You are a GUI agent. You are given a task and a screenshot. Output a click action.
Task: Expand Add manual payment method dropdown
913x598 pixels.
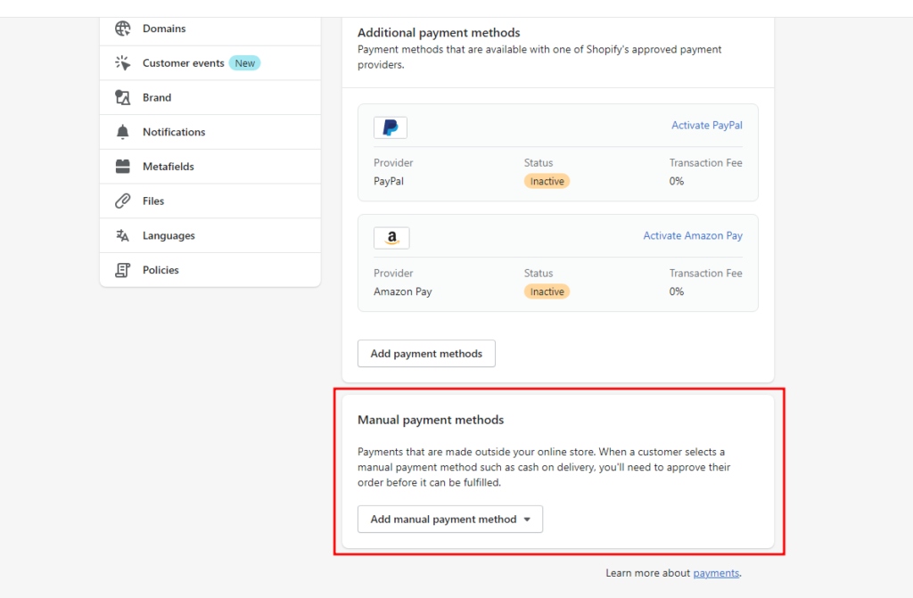point(449,520)
